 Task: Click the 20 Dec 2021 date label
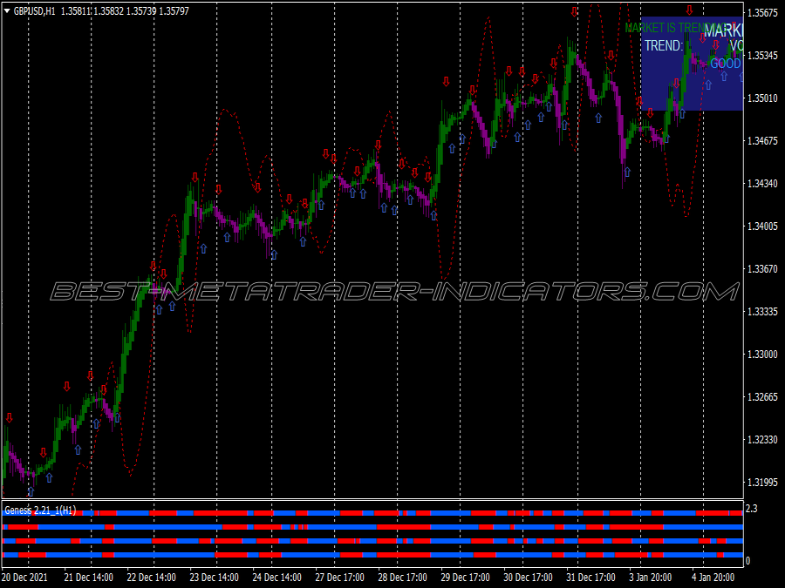click(x=24, y=578)
